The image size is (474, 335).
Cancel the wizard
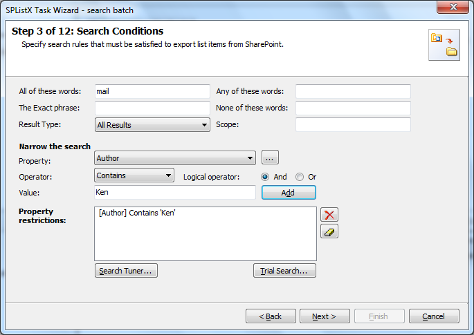point(434,316)
